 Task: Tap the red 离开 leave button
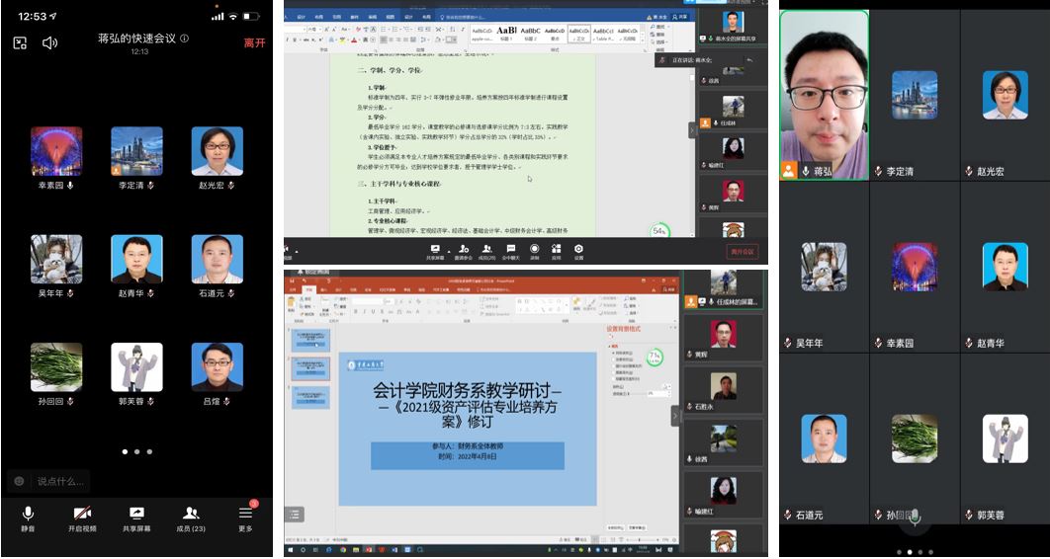point(254,42)
